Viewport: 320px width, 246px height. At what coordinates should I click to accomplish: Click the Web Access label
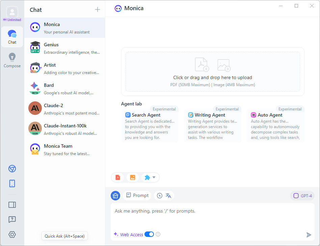click(x=132, y=235)
